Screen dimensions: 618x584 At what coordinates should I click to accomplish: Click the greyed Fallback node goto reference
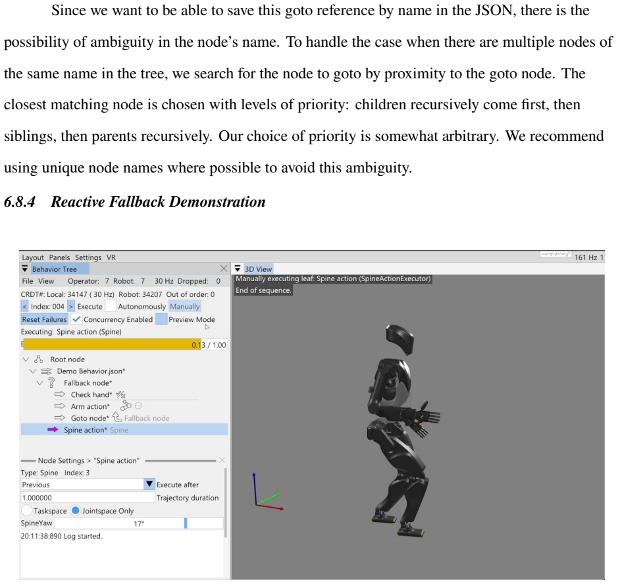click(147, 418)
